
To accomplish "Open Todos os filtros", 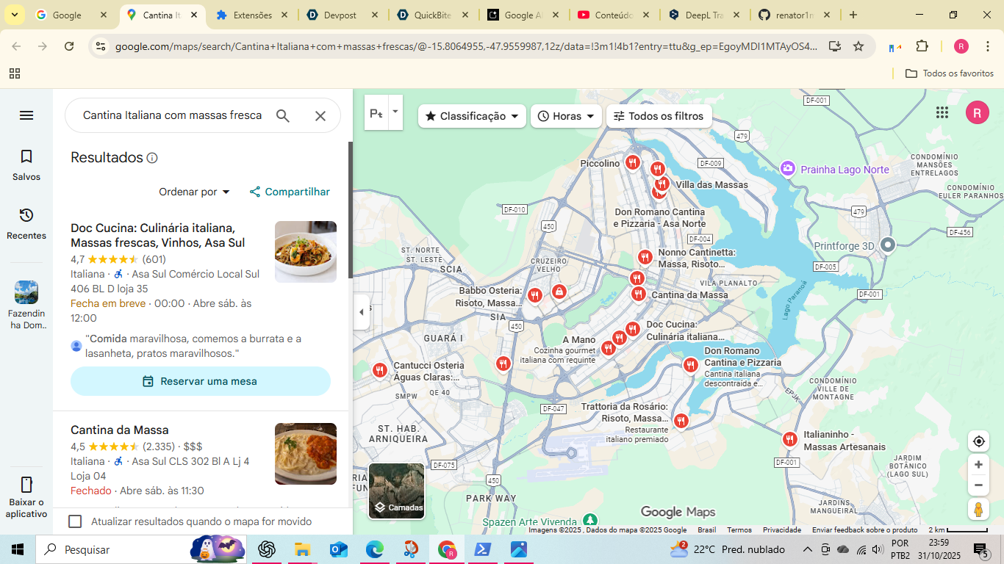I will [659, 116].
